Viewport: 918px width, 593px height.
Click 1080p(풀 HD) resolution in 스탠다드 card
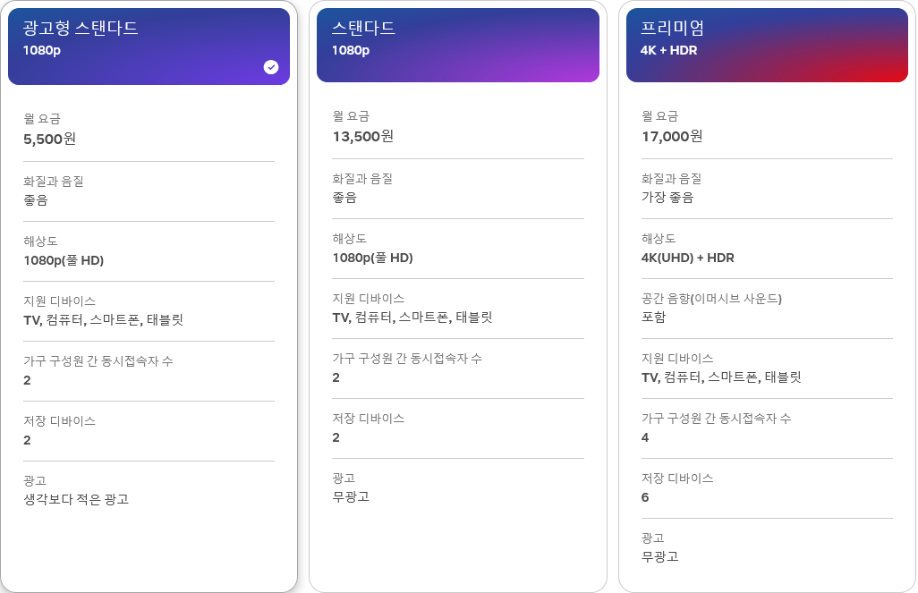click(372, 258)
